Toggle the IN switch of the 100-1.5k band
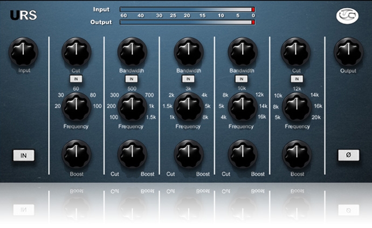The height and width of the screenshot is (228, 372). [132, 79]
